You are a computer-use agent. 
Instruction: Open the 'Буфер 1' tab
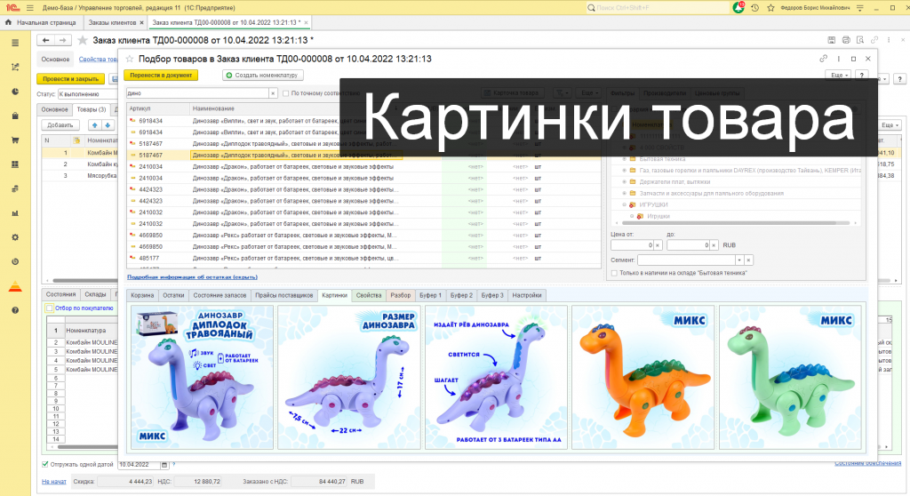point(430,295)
